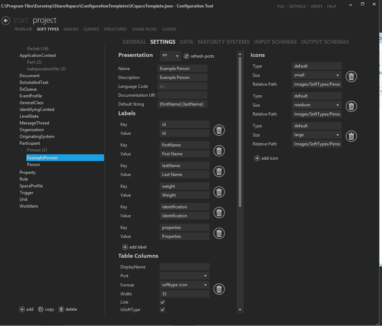Open the presentation language dropdown showing en
382x326 pixels.
click(x=171, y=56)
